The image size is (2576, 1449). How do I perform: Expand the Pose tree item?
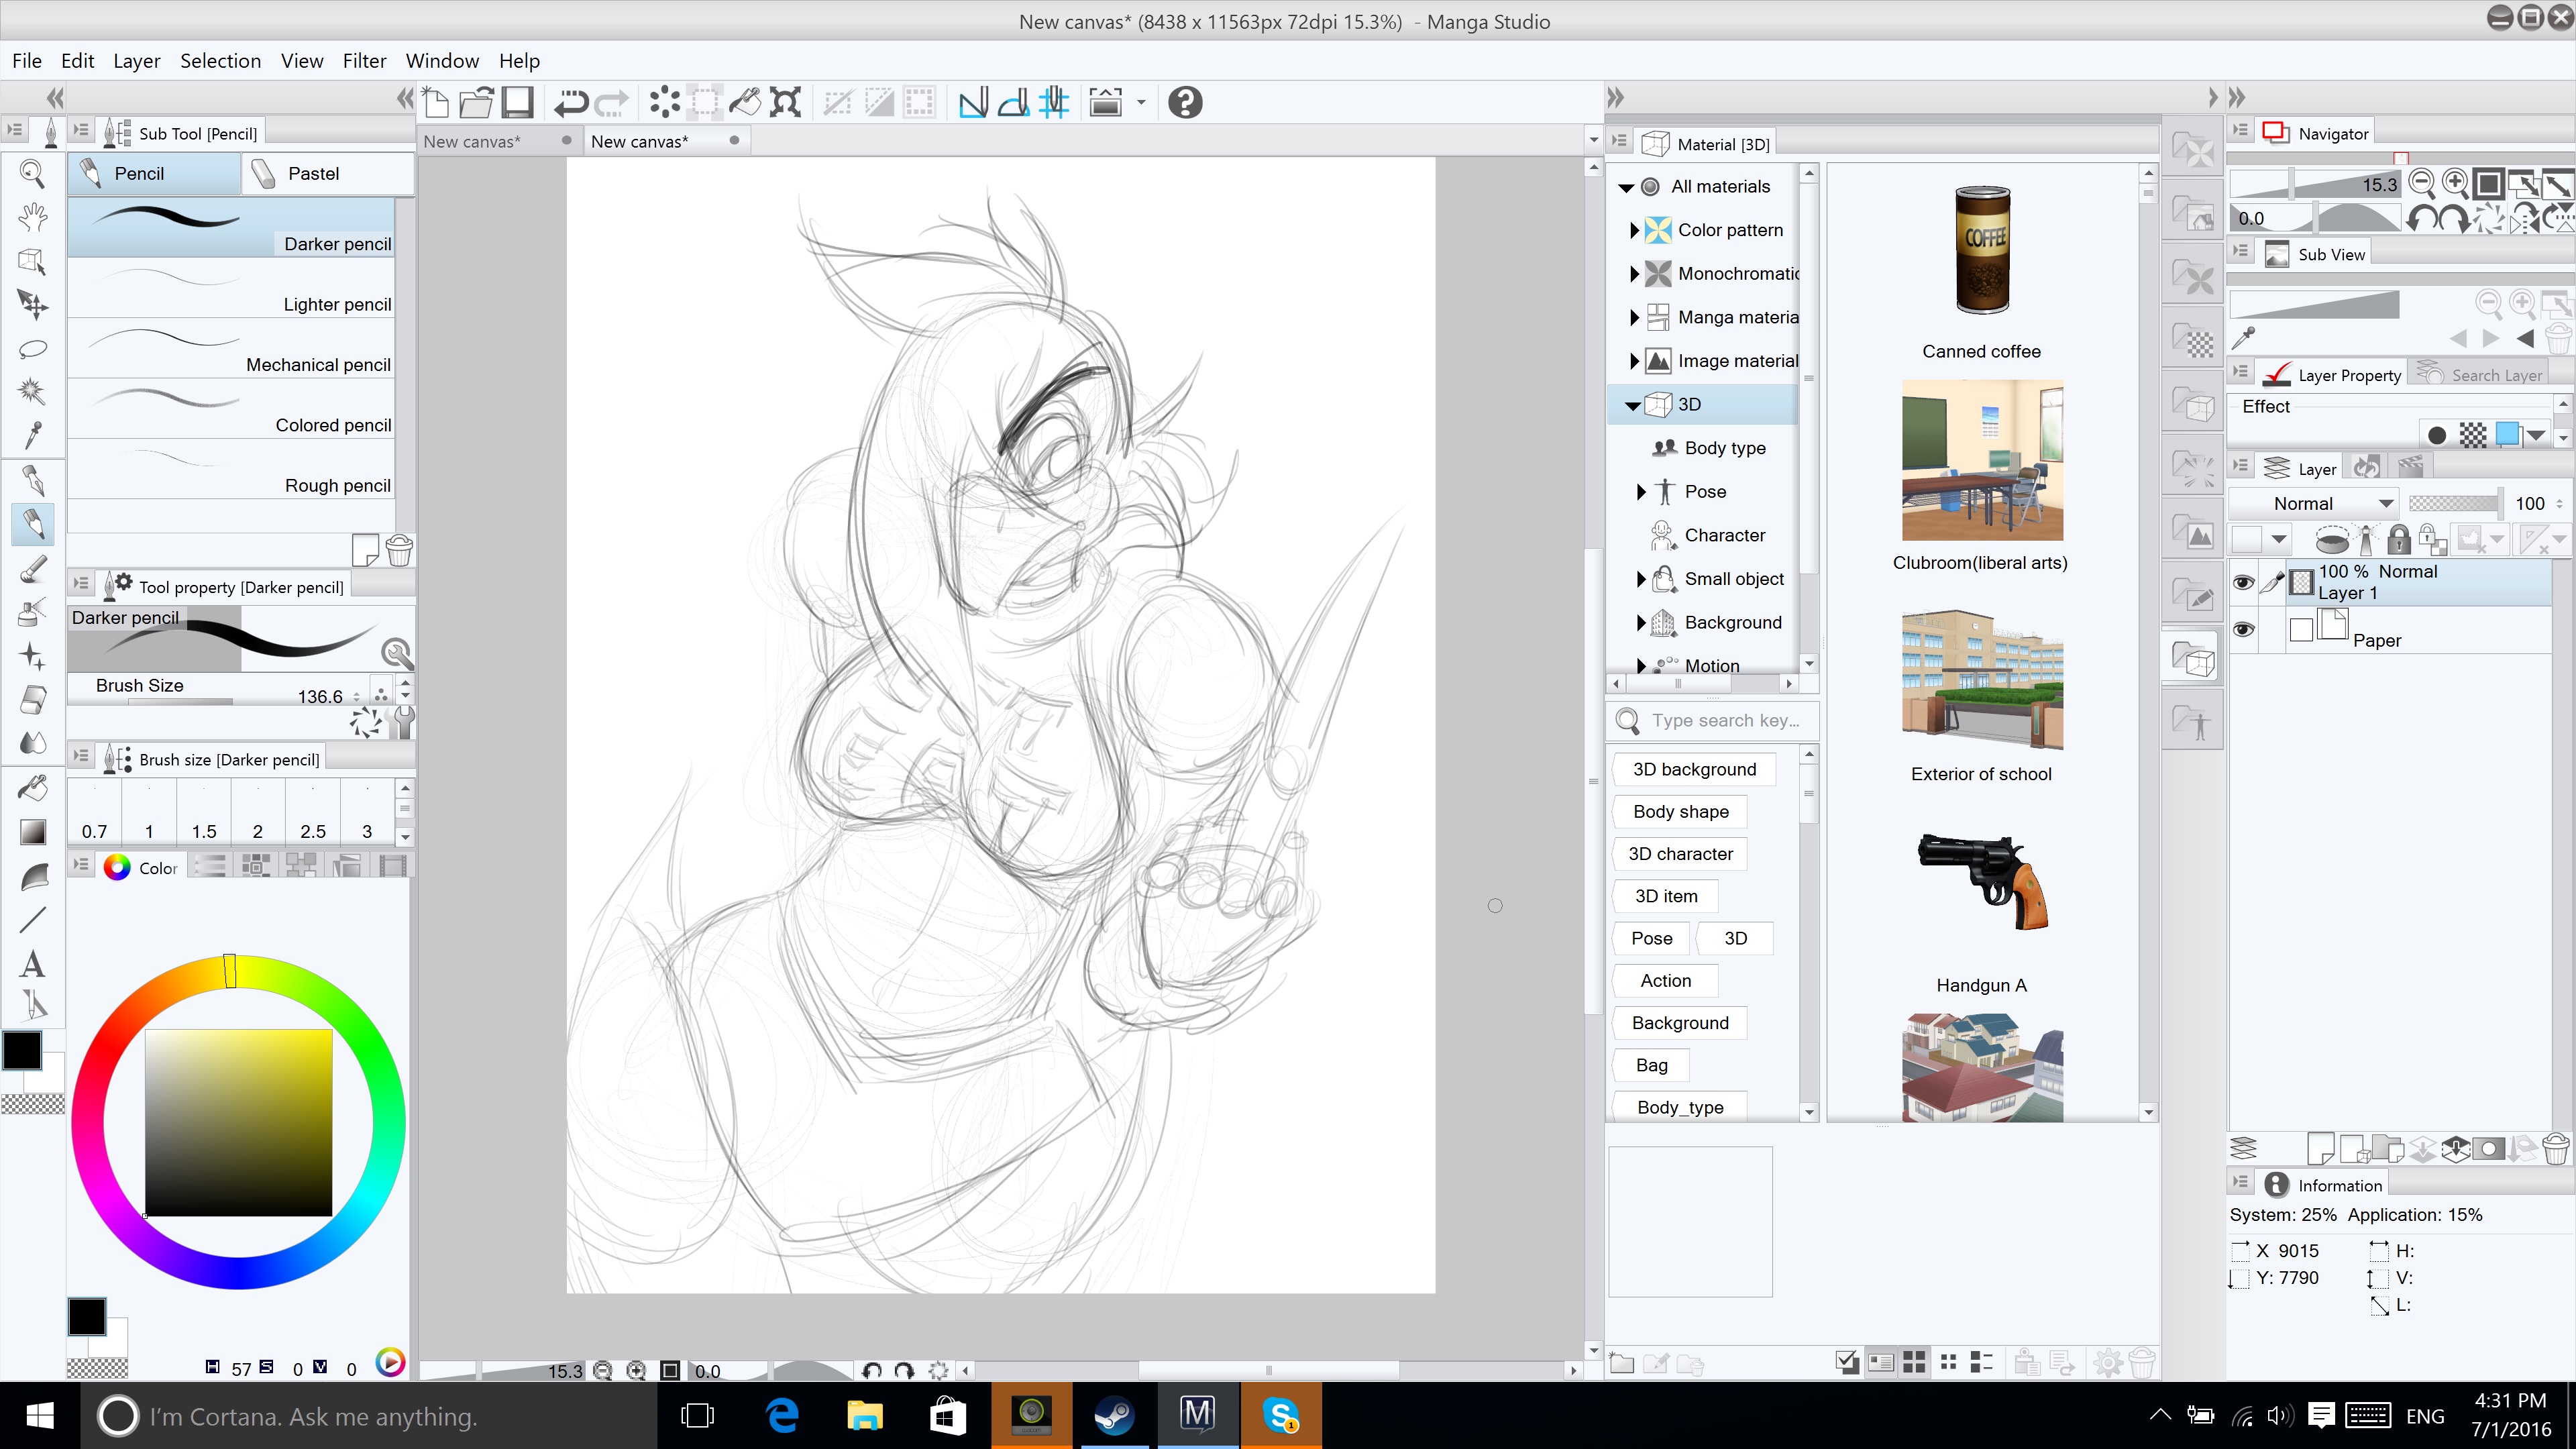click(1640, 491)
